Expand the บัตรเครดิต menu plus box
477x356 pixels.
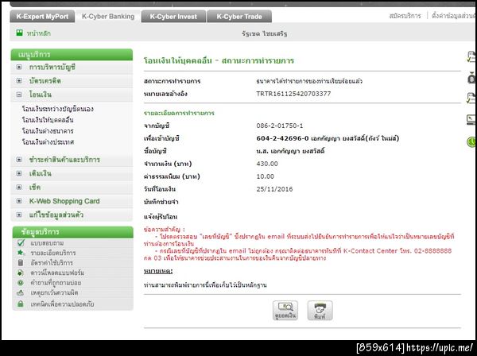click(19, 81)
